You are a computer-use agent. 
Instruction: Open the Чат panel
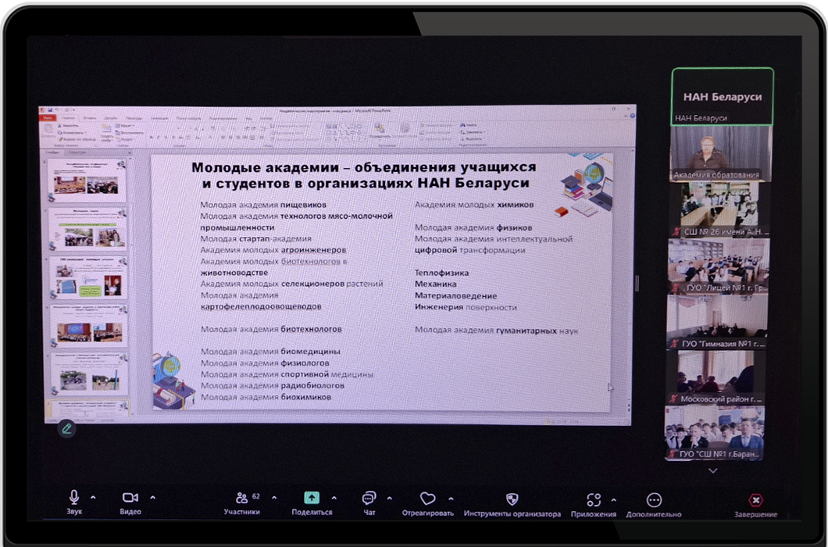coord(369,498)
